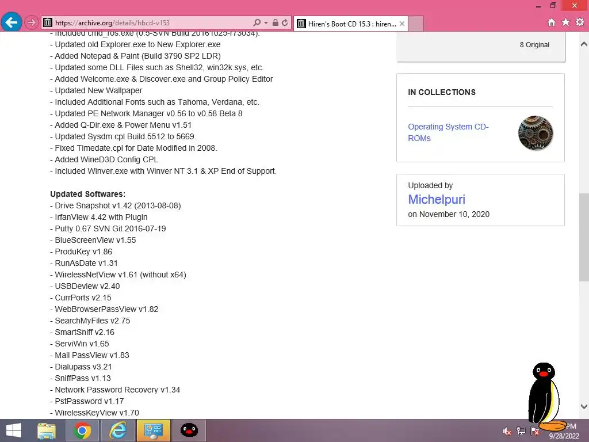The height and width of the screenshot is (442, 589).
Task: Open the Operating System CD-ROMs collection link
Action: pos(448,132)
